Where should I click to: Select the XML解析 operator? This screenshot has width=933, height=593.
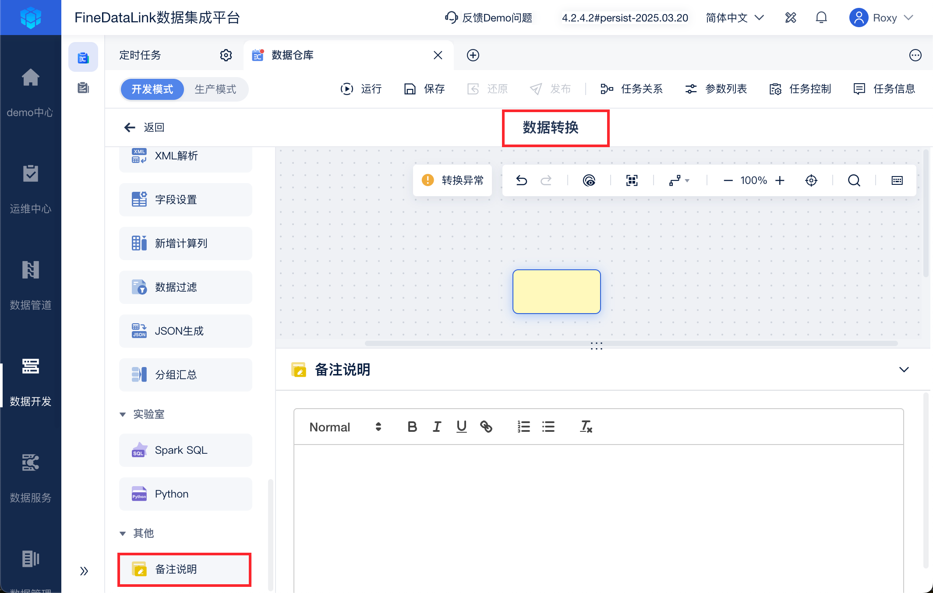(x=186, y=158)
